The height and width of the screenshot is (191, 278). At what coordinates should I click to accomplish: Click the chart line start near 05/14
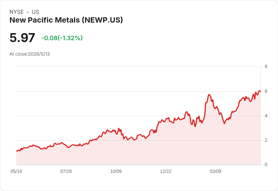[x=17, y=151]
